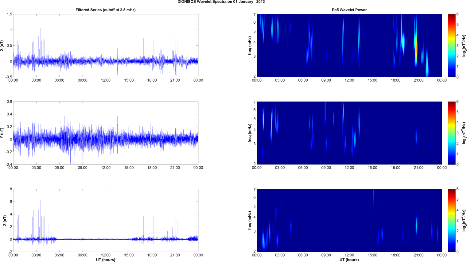Click the '-2' tick on the Z plot
The image size is (467, 262).
pos(10,252)
